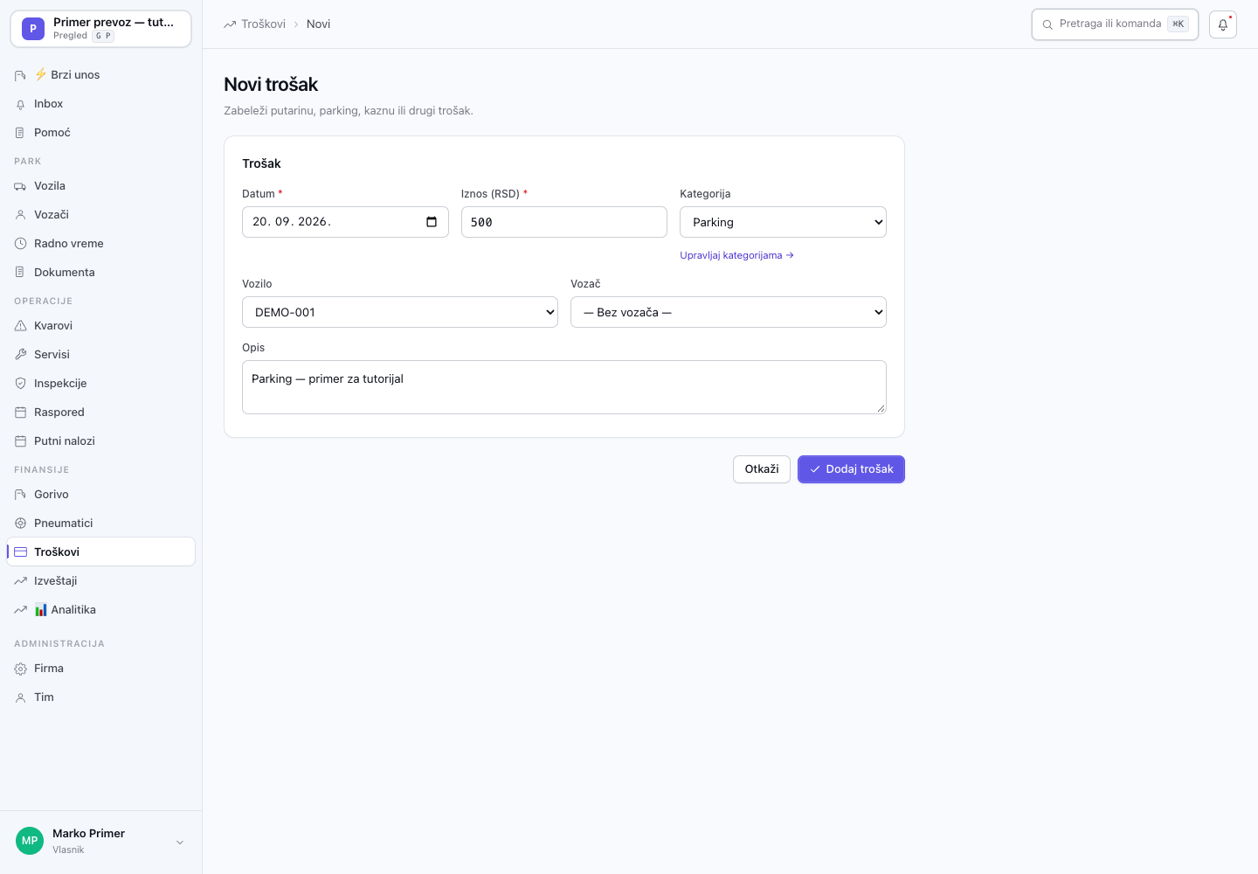This screenshot has width=1258, height=874.
Task: Click the Dodaj trošak button
Action: [851, 469]
